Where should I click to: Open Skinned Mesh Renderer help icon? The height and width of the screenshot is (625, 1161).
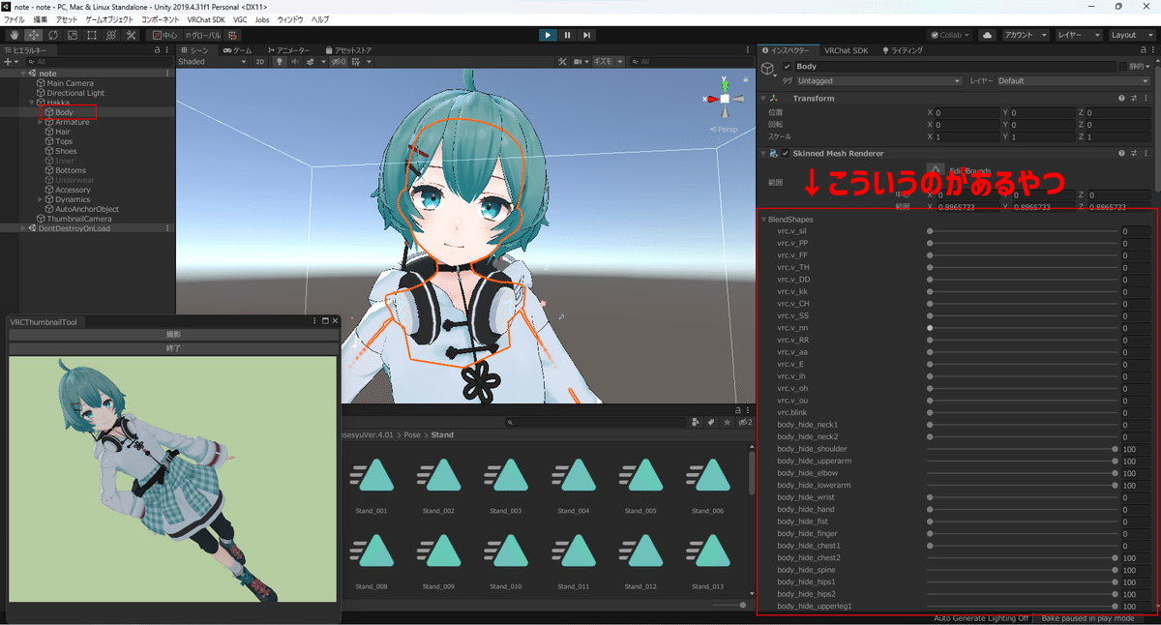point(1121,153)
